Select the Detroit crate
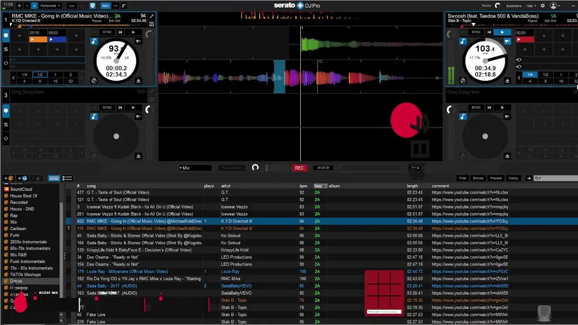 pyautogui.click(x=16, y=281)
